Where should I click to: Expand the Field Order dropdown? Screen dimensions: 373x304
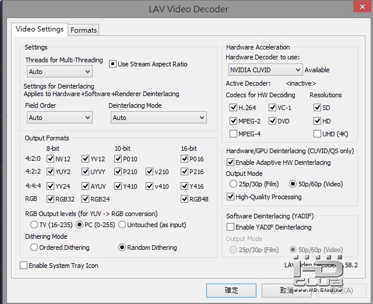pos(59,118)
